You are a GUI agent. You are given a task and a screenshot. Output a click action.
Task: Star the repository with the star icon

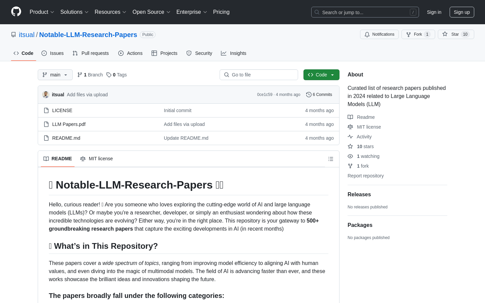pyautogui.click(x=445, y=34)
